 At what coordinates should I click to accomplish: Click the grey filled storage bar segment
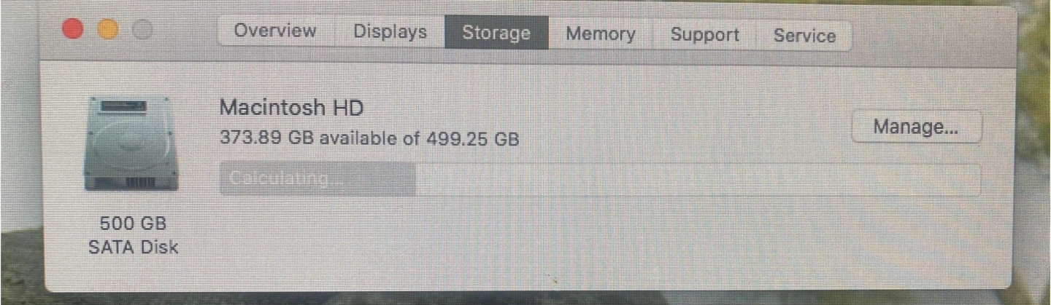(x=317, y=179)
